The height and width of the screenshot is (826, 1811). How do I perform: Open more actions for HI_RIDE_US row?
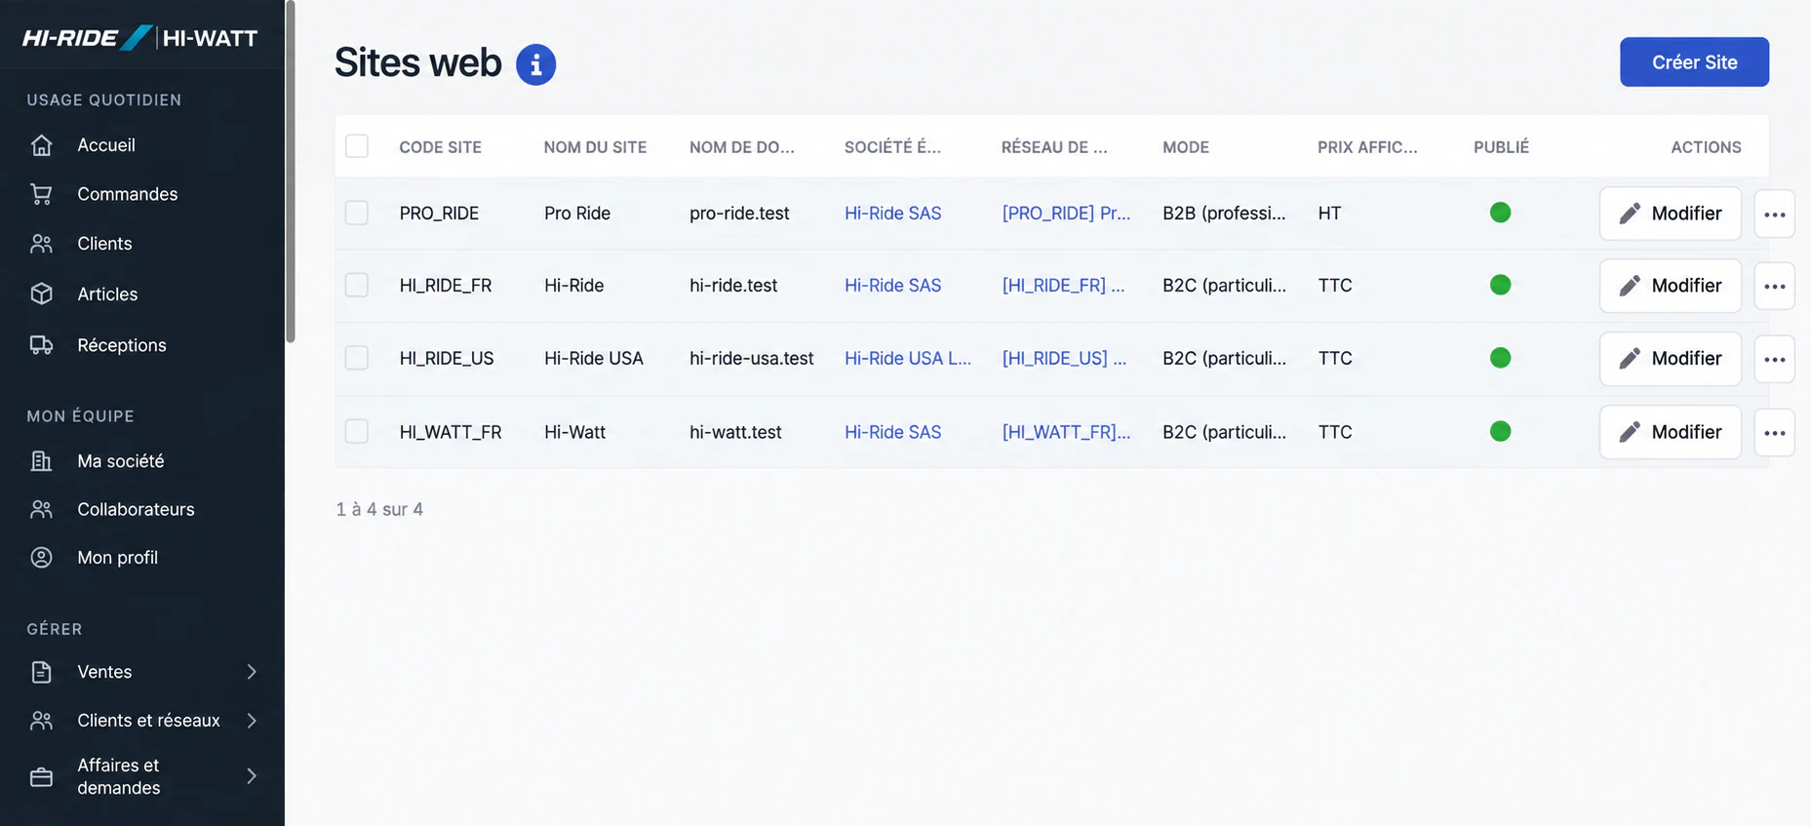click(x=1775, y=359)
